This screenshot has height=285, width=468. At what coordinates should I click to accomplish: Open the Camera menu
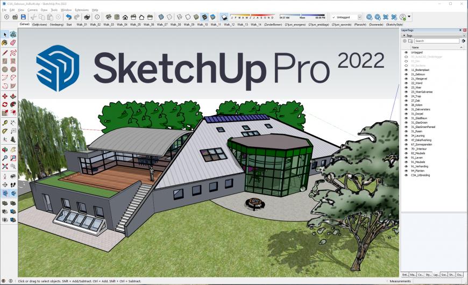[x=32, y=10]
